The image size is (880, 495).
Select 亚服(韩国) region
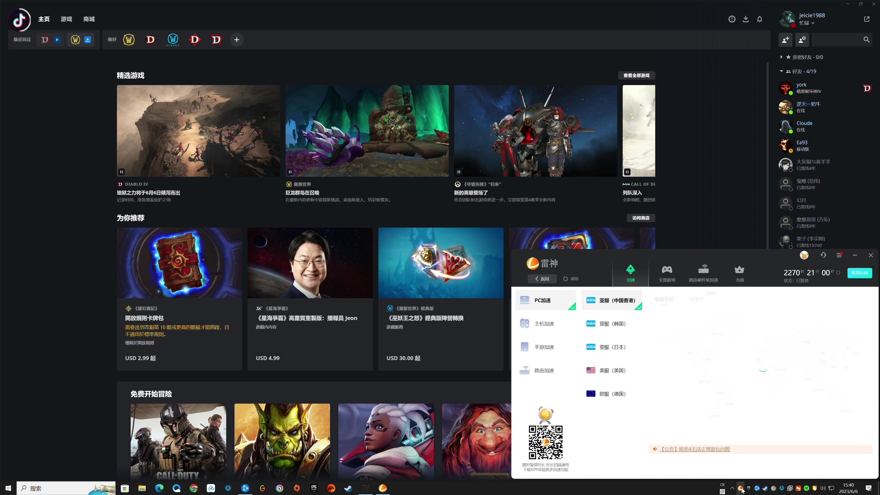pyautogui.click(x=612, y=323)
